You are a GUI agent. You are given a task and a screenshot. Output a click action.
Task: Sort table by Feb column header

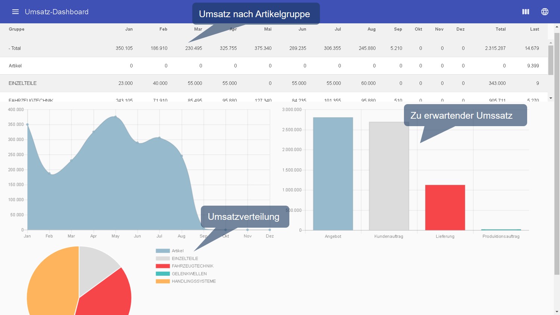[x=163, y=29]
